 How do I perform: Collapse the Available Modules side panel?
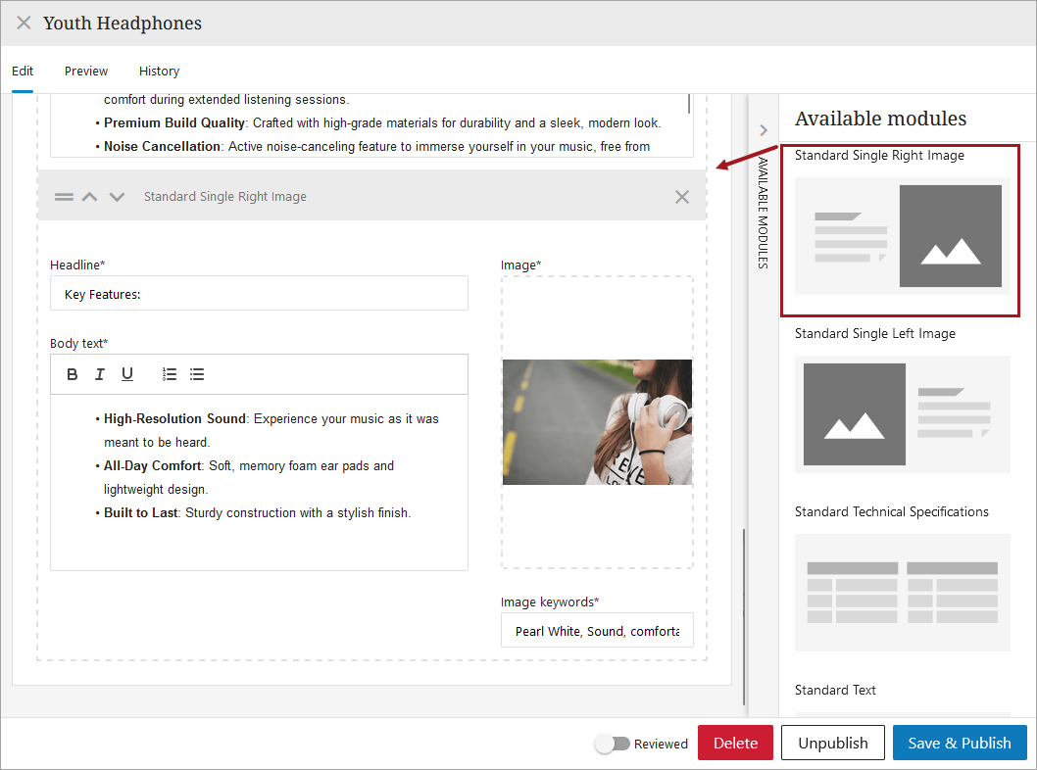click(764, 130)
